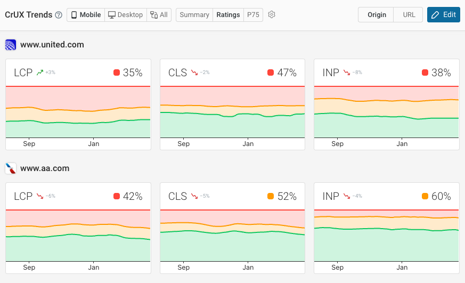Click the United Airlines favicon

click(11, 45)
